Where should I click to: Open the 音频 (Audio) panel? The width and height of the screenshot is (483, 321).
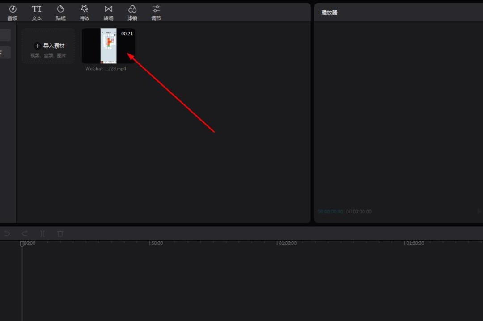(13, 13)
